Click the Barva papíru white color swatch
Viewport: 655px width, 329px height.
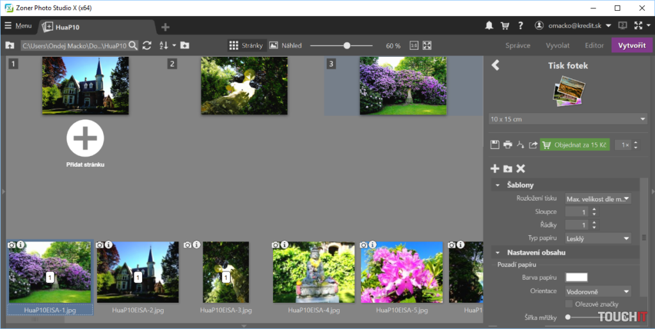pos(576,277)
